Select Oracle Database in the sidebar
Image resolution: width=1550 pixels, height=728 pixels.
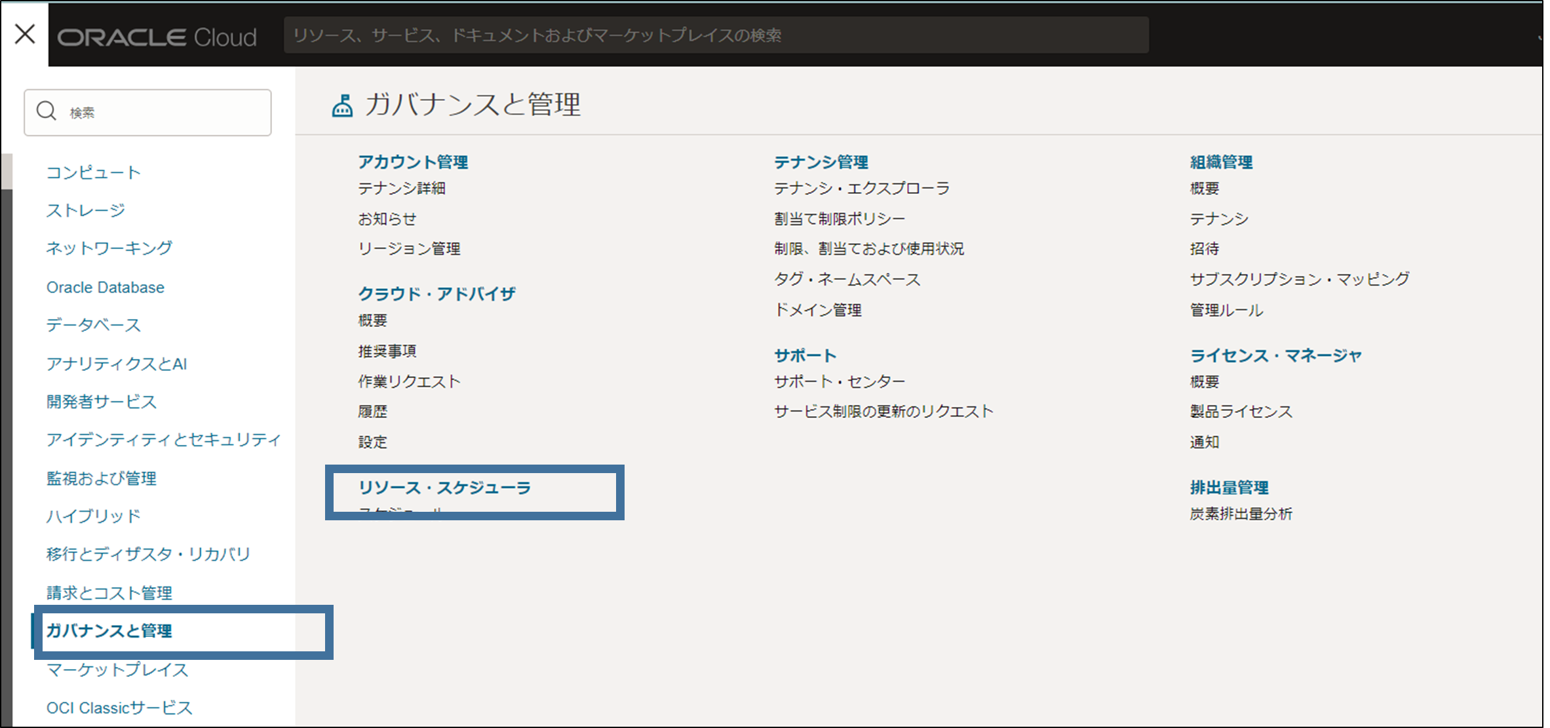[x=106, y=287]
